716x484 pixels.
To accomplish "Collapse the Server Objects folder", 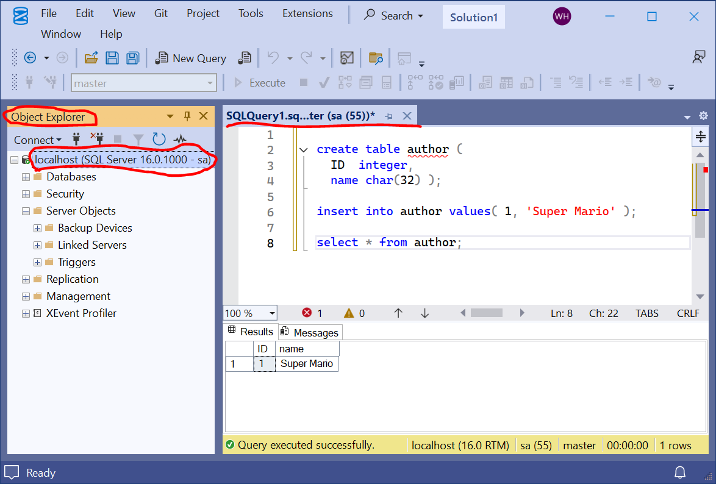I will coord(26,211).
